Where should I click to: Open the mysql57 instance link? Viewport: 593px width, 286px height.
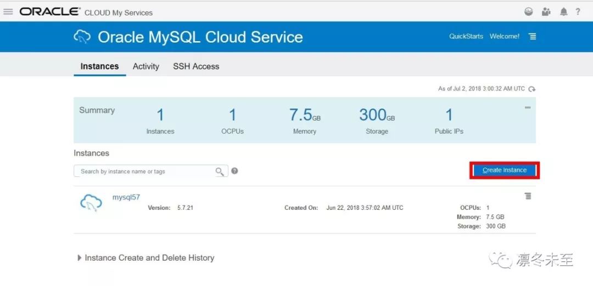126,197
